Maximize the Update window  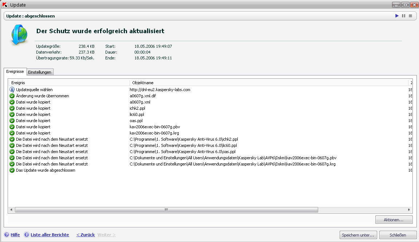[405, 5]
